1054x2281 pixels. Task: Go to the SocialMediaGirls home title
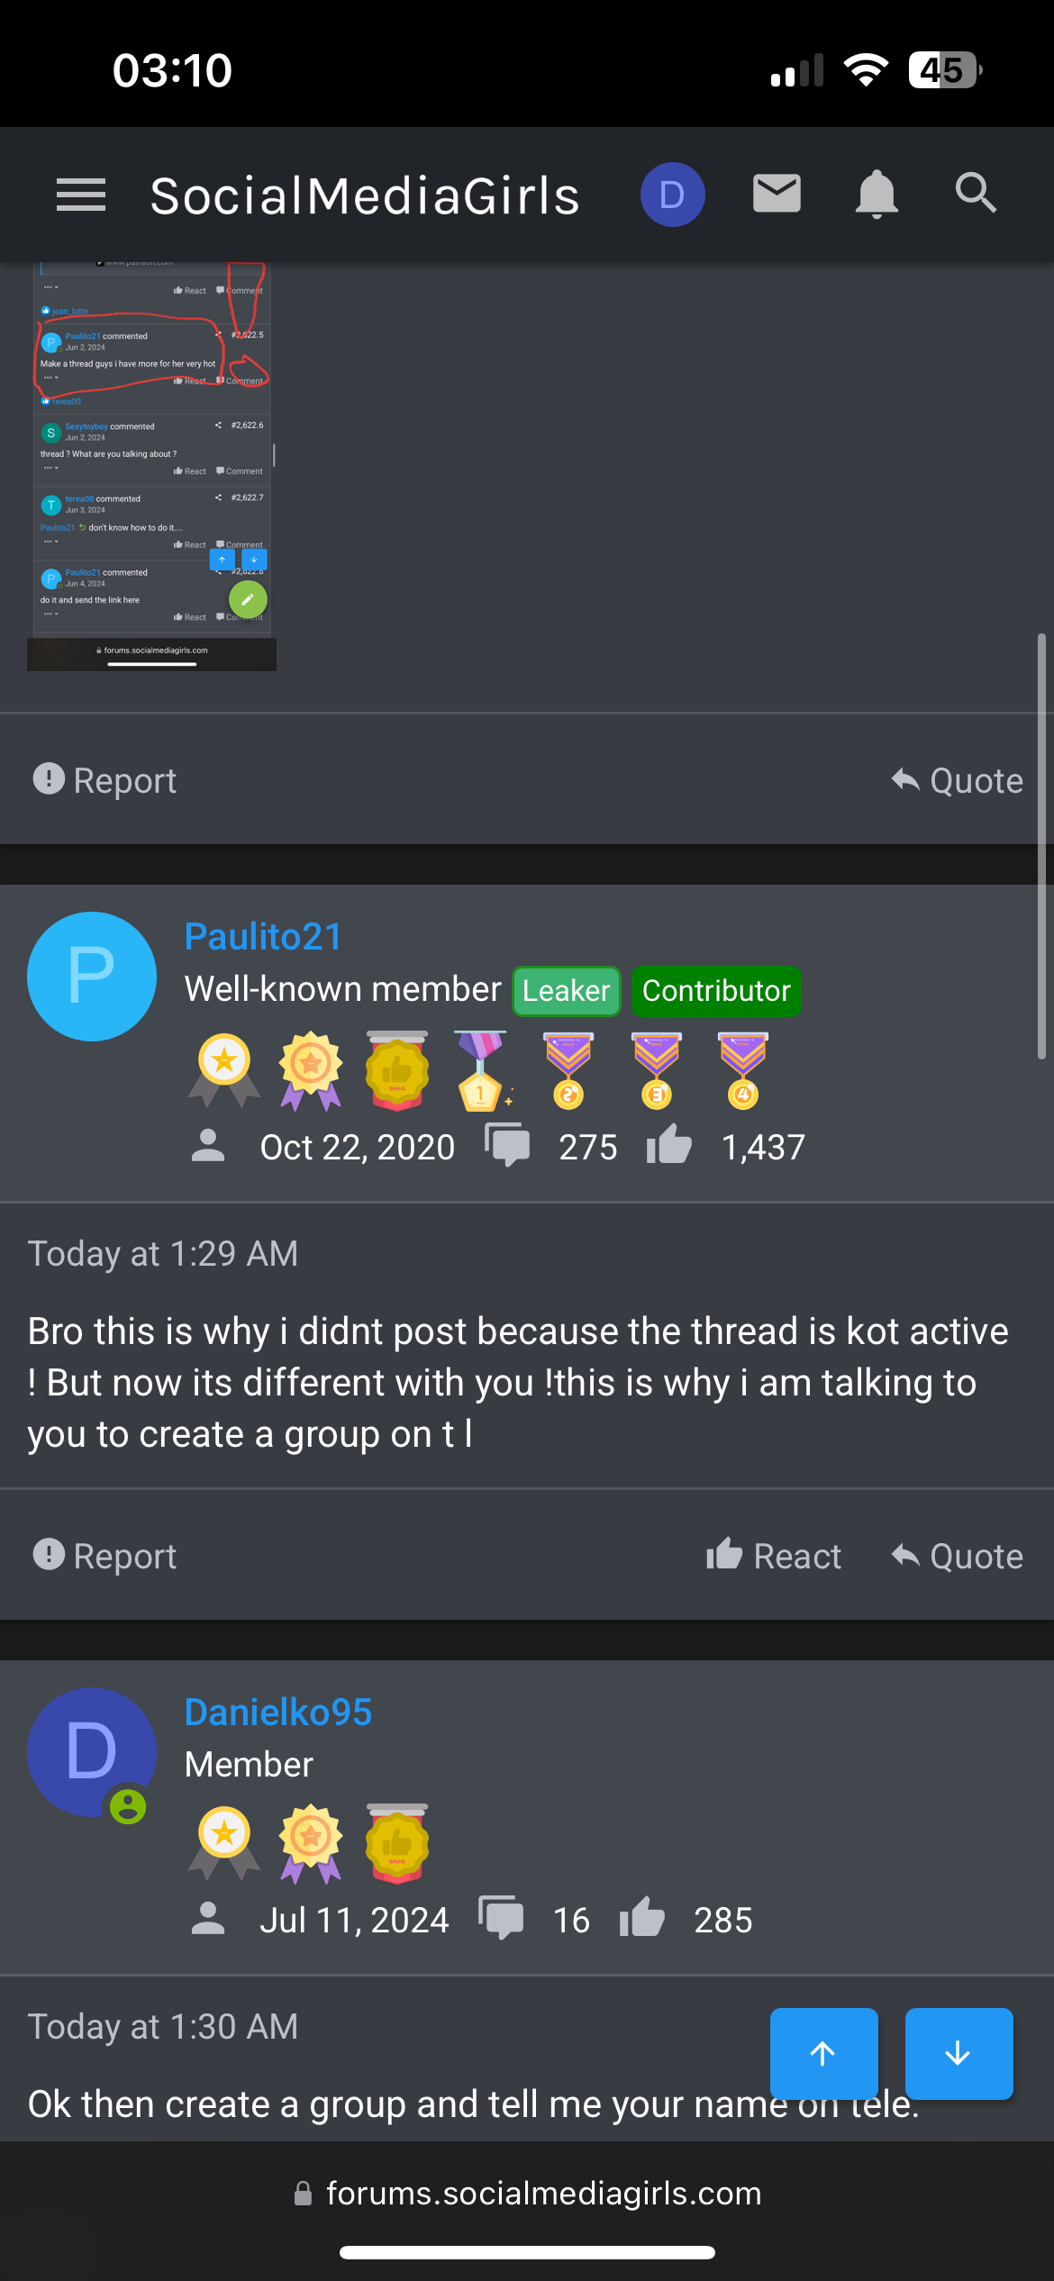tap(365, 195)
